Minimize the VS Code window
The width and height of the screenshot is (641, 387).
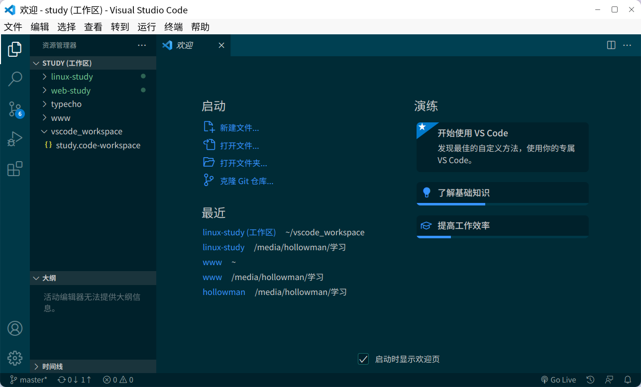[598, 9]
